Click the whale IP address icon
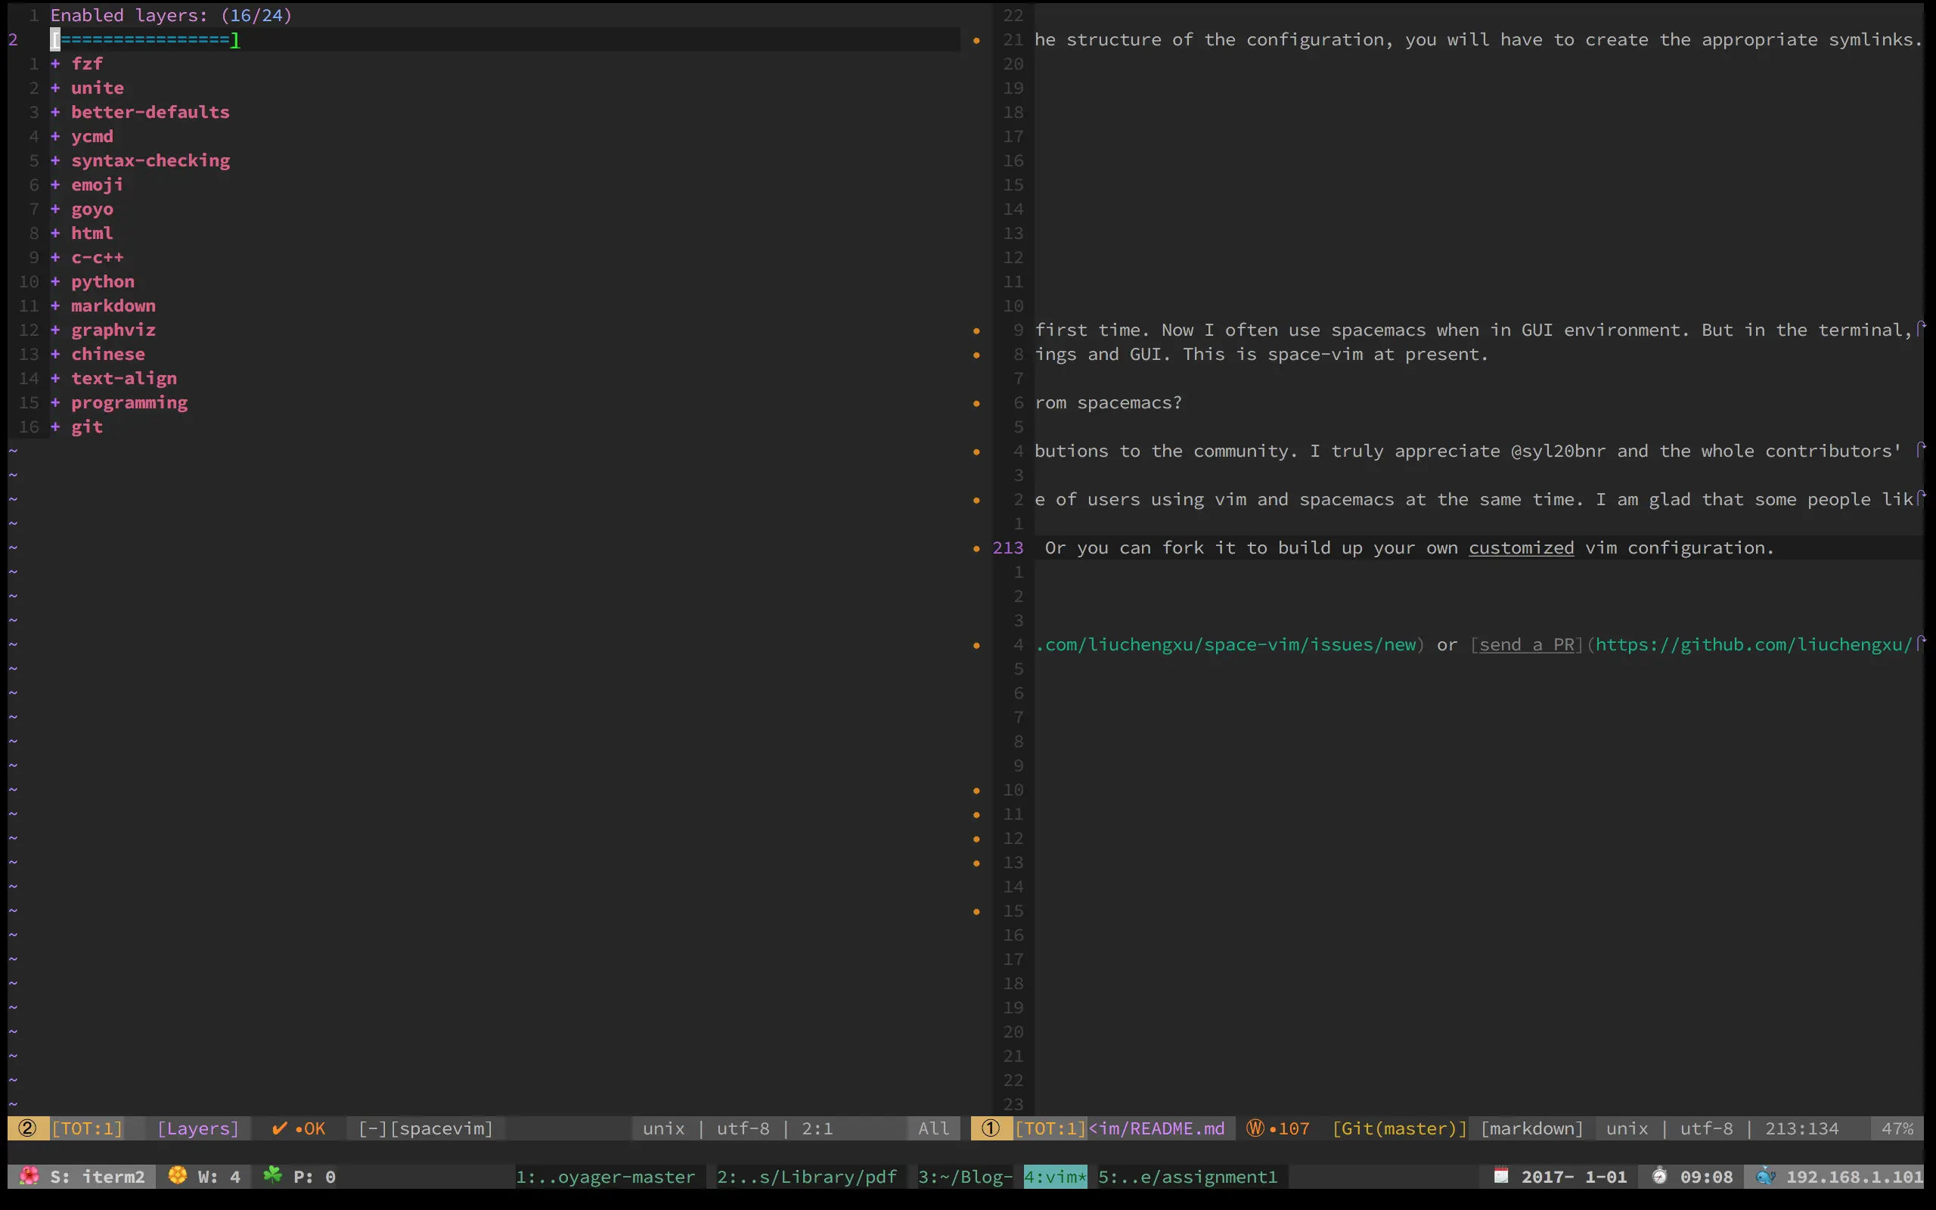Image resolution: width=1936 pixels, height=1210 pixels. [1766, 1177]
